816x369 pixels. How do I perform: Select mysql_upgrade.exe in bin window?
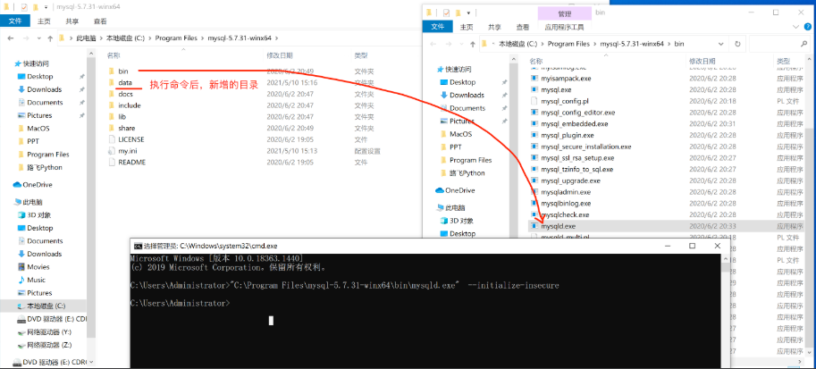(571, 180)
